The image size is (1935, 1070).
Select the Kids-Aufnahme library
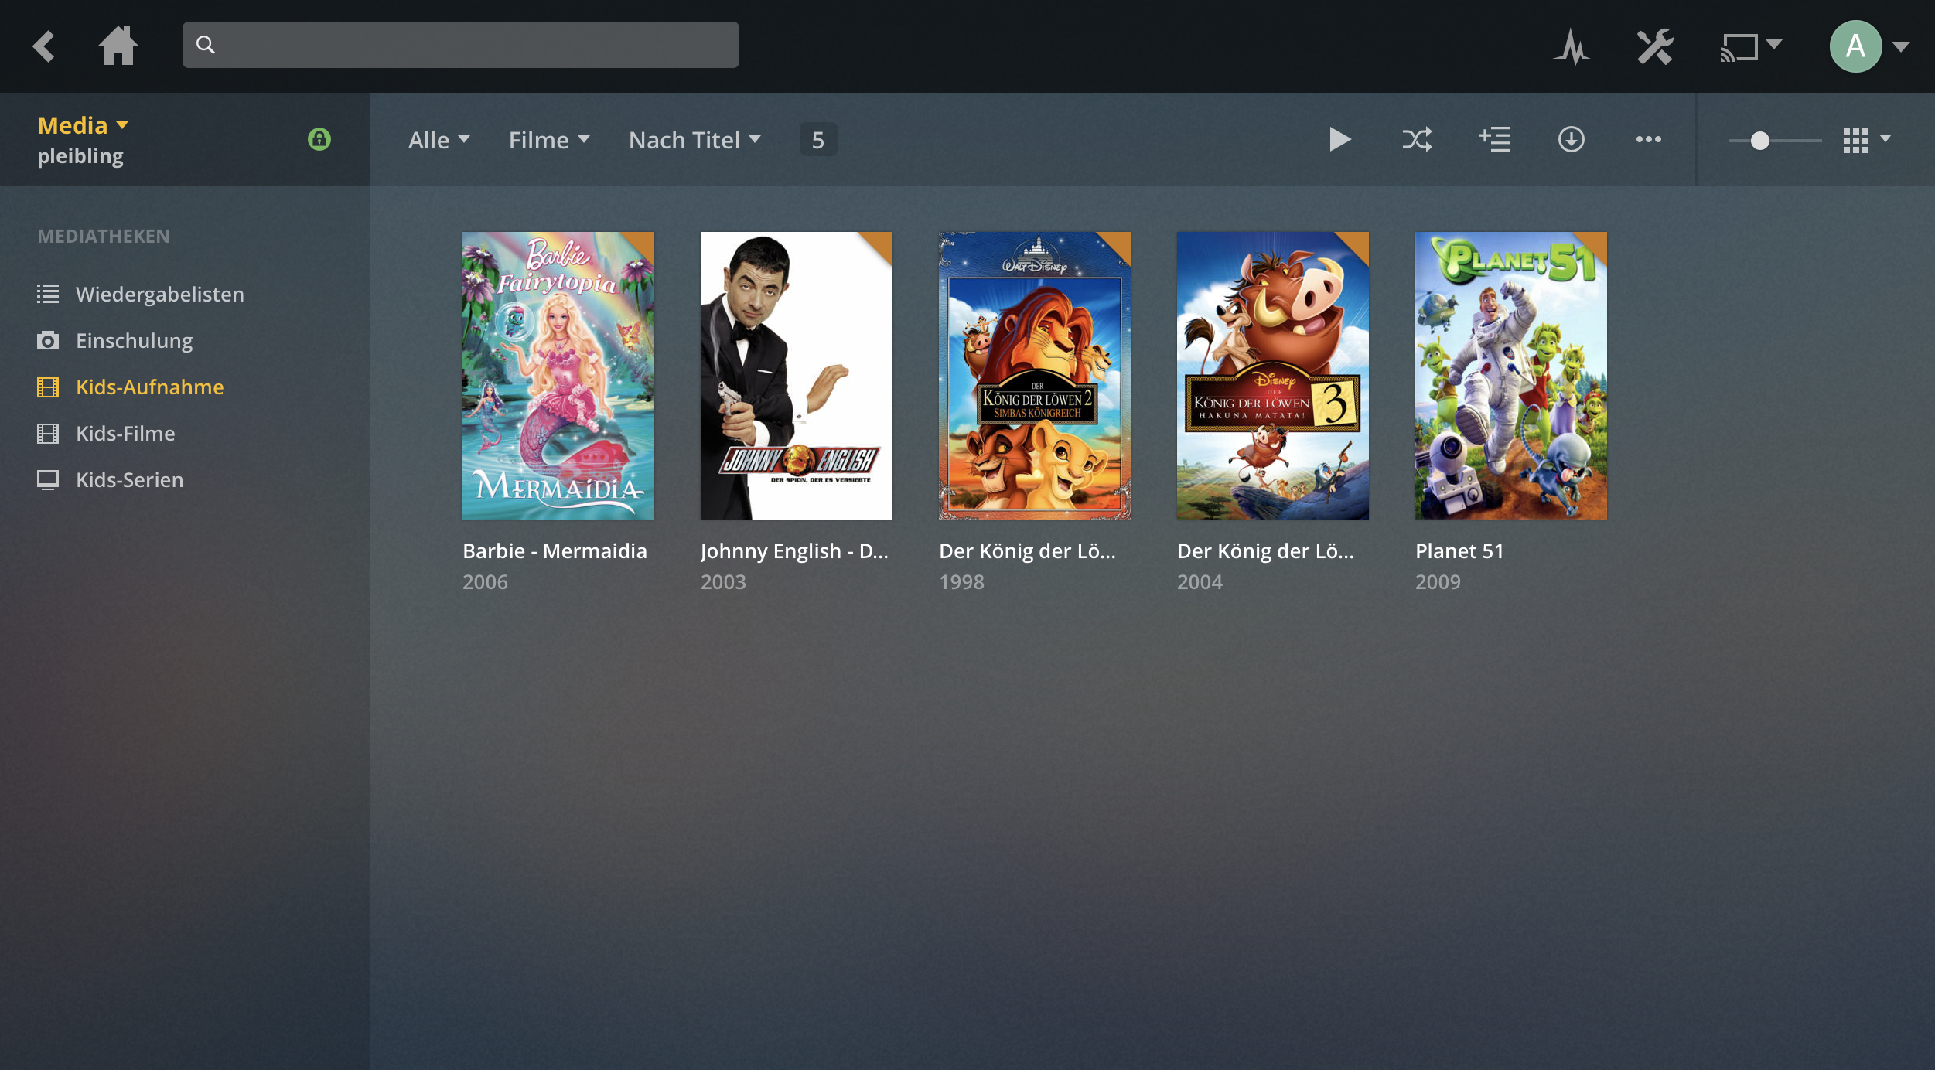click(149, 387)
